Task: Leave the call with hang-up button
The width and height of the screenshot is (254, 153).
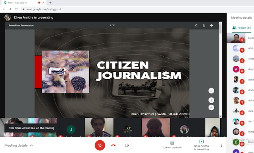Action: click(113, 145)
